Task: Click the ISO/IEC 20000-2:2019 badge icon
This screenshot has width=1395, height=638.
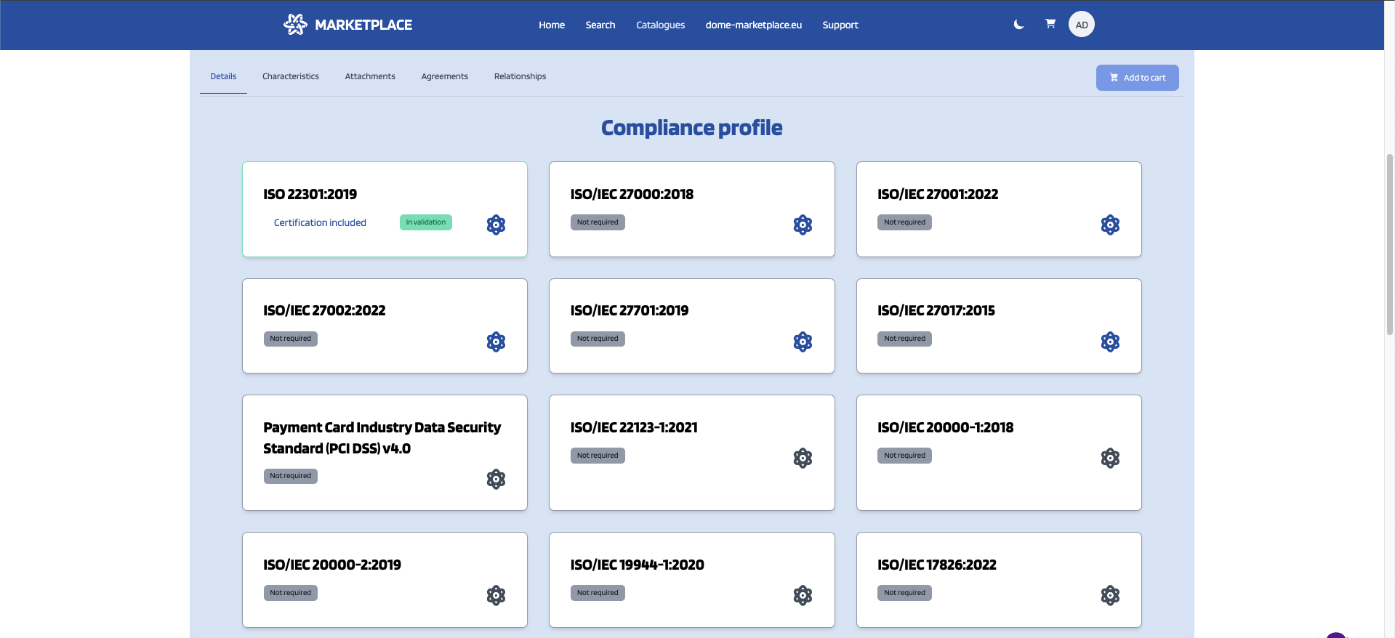Action: point(496,595)
